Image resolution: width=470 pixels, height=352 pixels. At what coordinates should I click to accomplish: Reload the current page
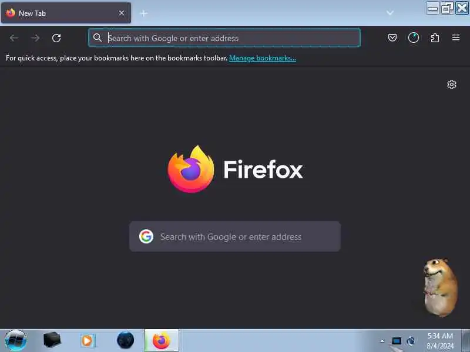pyautogui.click(x=56, y=38)
